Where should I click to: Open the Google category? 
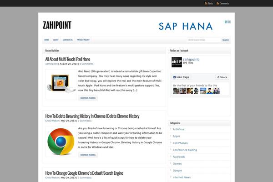[x=177, y=171]
